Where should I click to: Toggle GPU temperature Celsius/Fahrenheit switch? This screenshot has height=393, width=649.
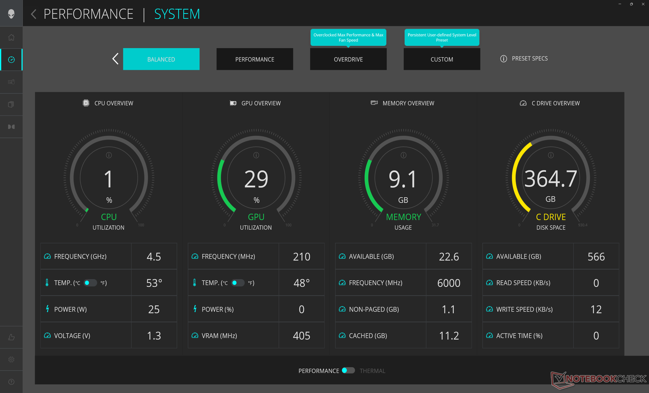pos(237,283)
